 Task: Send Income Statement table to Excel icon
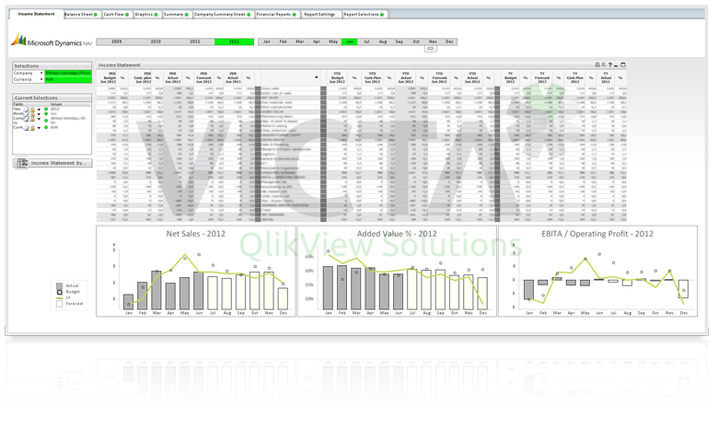pyautogui.click(x=604, y=65)
